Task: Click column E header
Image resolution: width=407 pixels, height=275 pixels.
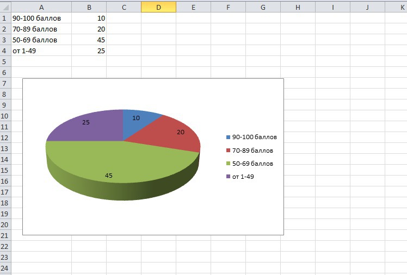Action: [193, 7]
